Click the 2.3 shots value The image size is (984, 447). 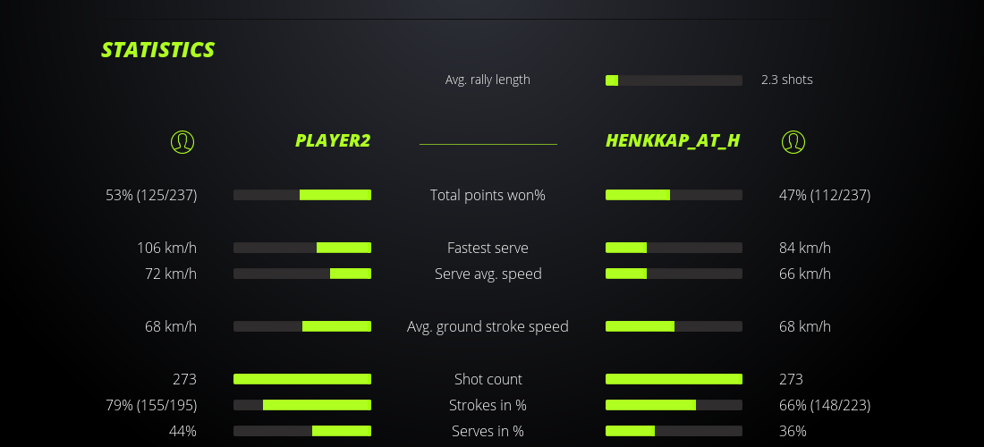[787, 80]
